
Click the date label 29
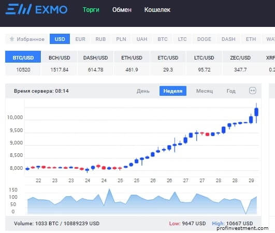(251, 180)
